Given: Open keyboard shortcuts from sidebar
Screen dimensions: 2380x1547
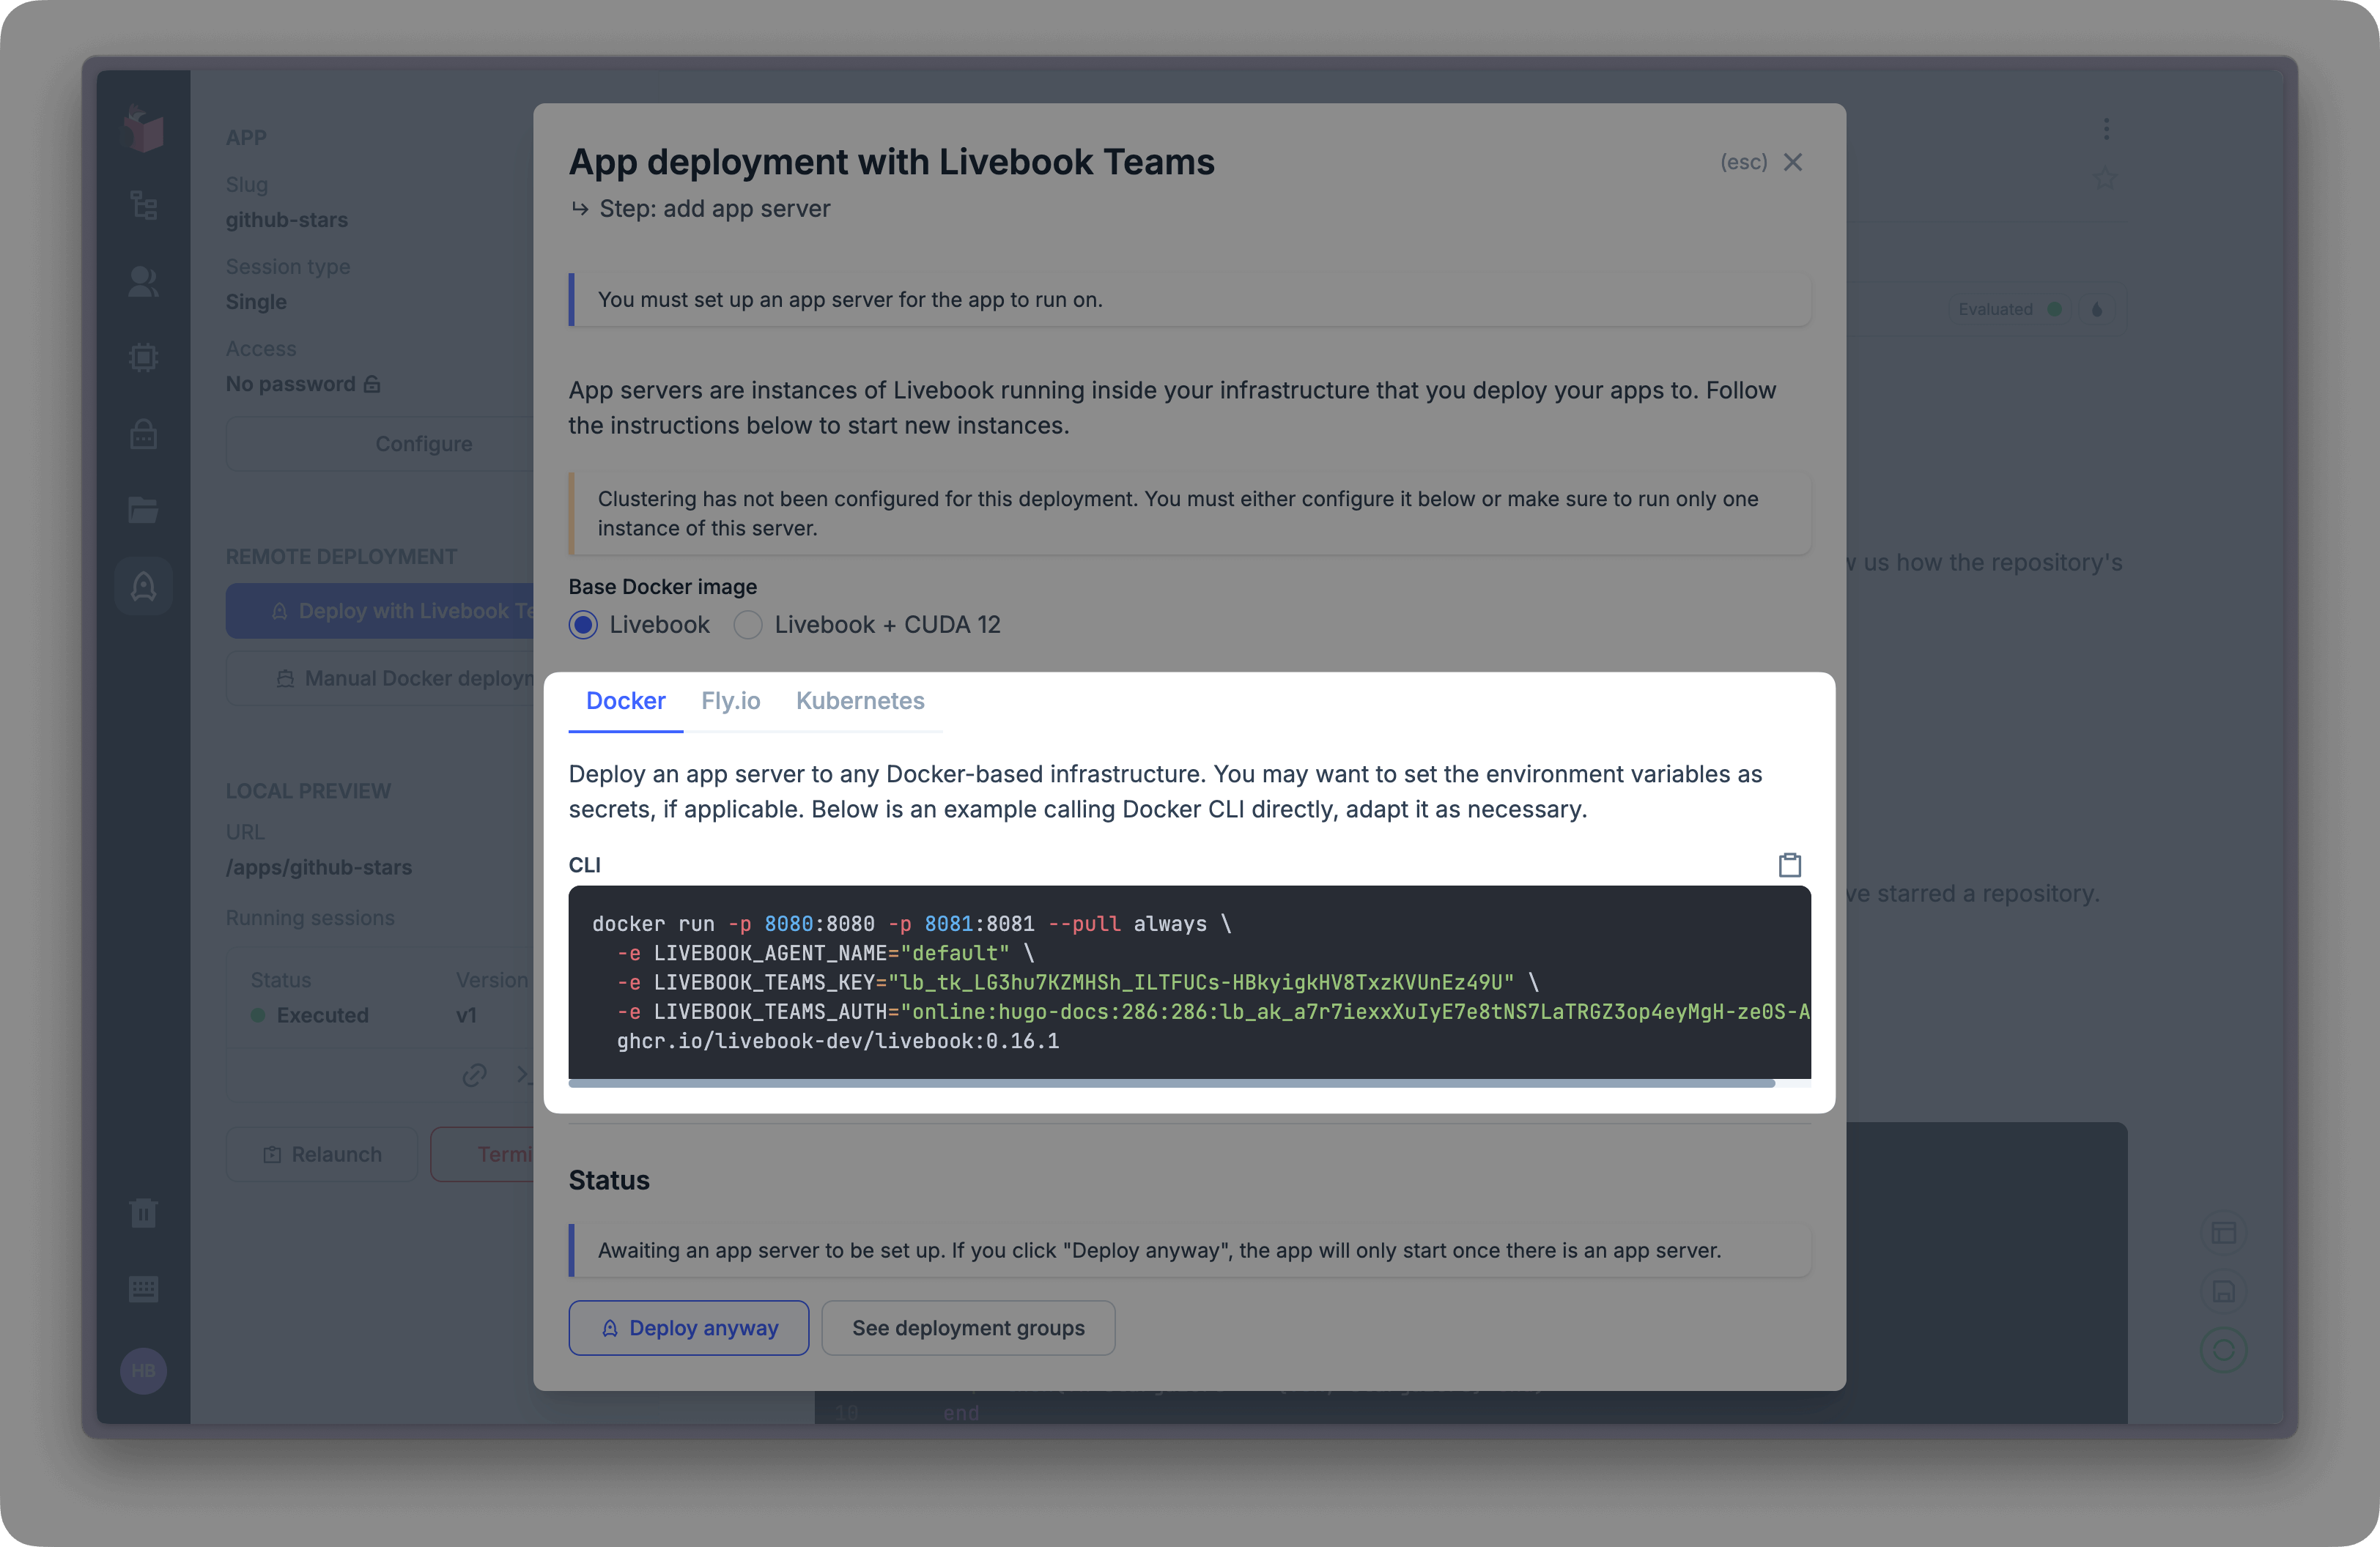Looking at the screenshot, I should tap(143, 1288).
